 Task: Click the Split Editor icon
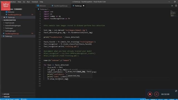click(x=176, y=6)
